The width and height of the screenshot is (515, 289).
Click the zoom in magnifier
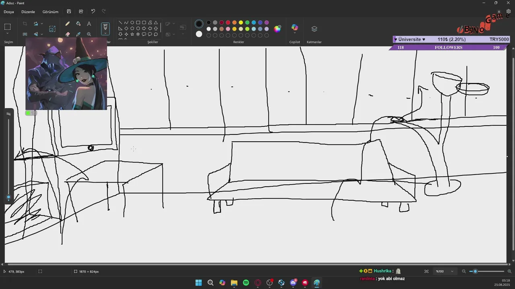click(x=509, y=271)
